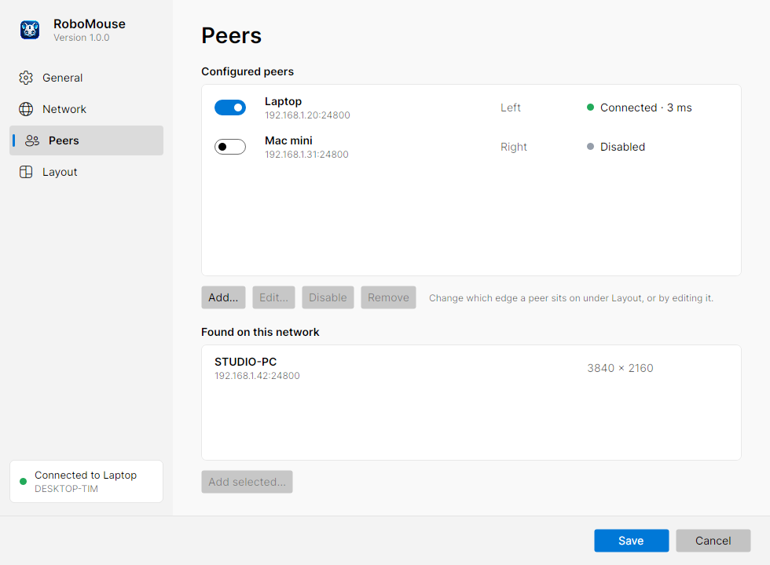Open the General settings page

(x=86, y=78)
